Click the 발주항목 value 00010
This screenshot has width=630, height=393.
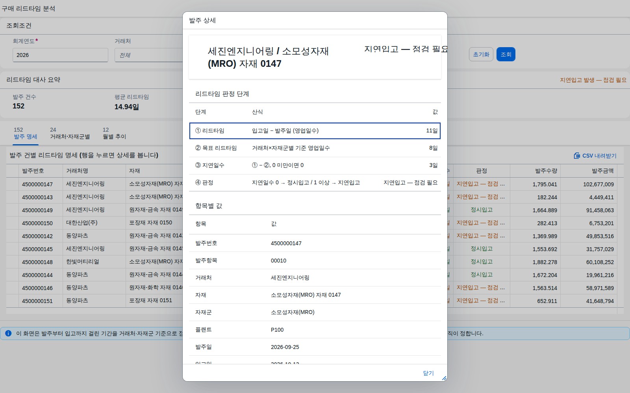click(279, 261)
